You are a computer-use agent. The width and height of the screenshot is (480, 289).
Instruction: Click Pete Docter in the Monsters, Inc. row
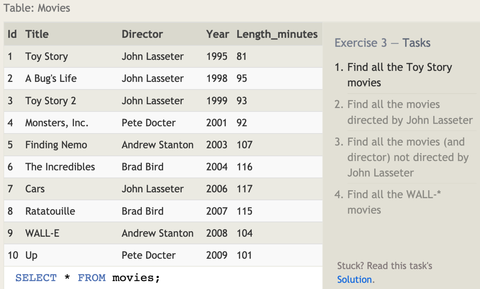[x=149, y=123]
